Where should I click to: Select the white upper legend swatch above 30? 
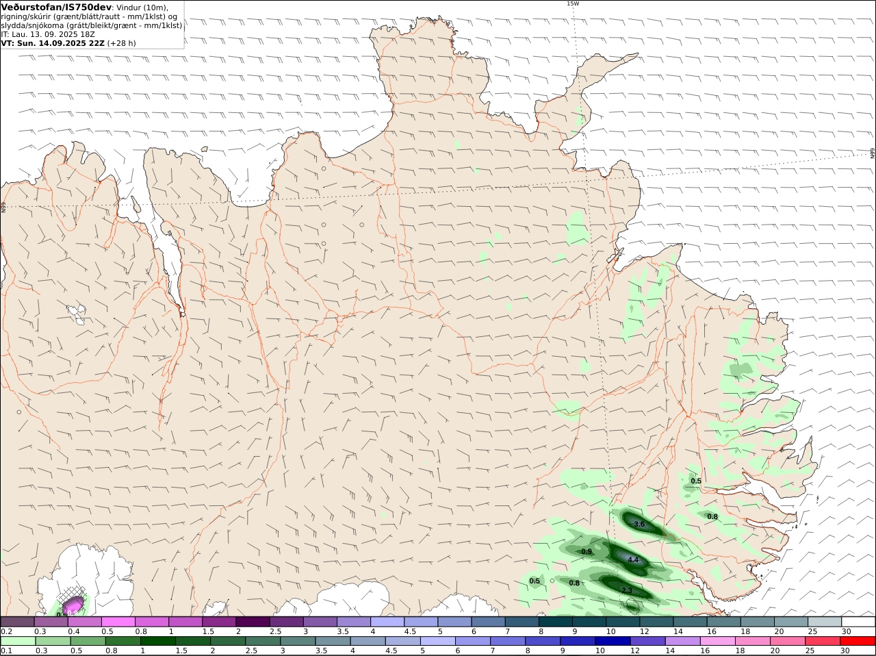coord(858,621)
